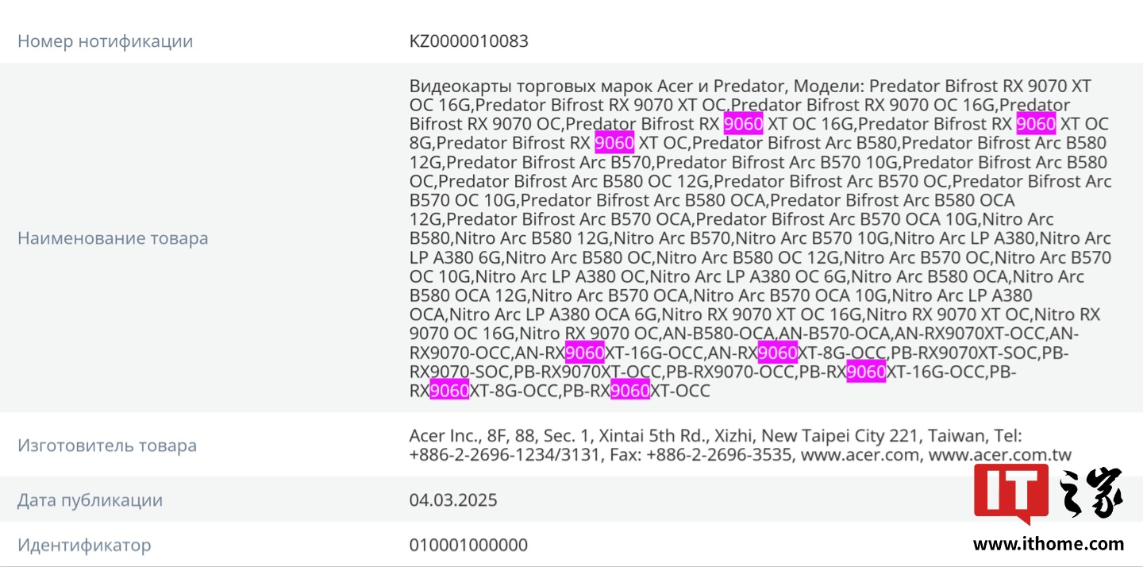Image resolution: width=1143 pixels, height=567 pixels.
Task: Click notification number KZ0000010083
Action: (468, 41)
